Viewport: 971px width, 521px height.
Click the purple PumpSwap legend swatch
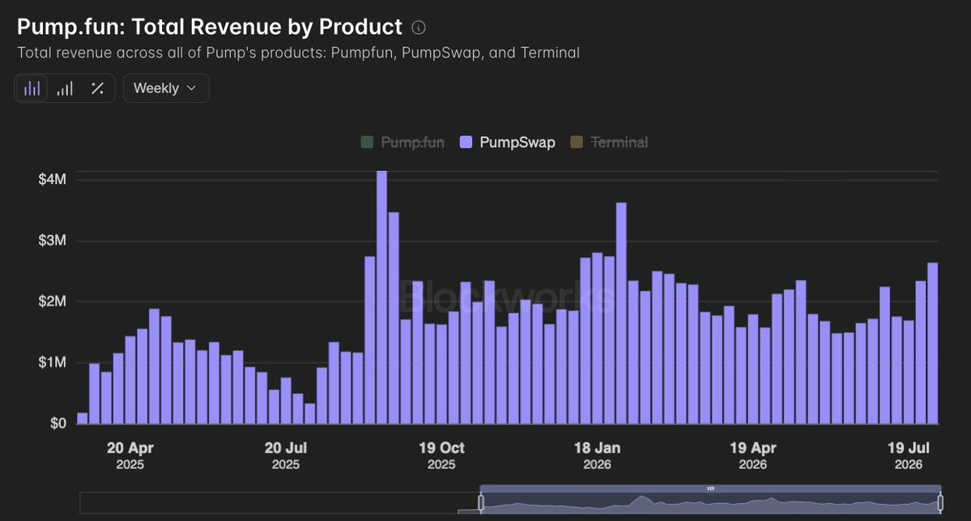tap(466, 143)
